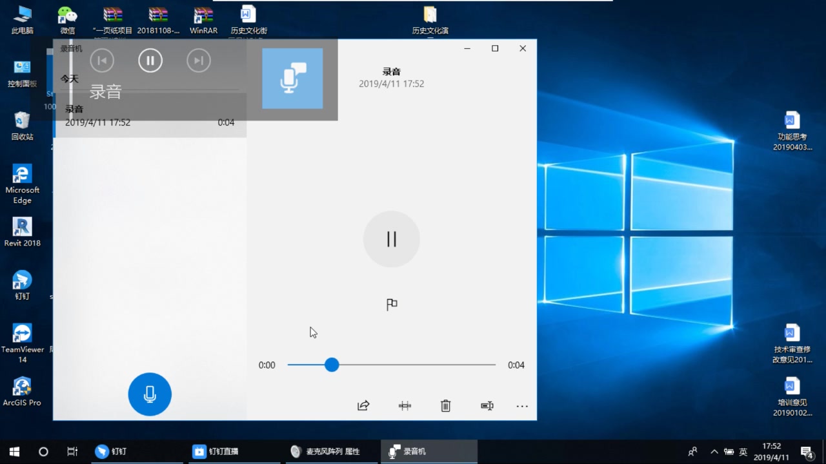Launch ArcGIS Pro desktop shortcut
The image size is (826, 464).
coord(23,391)
